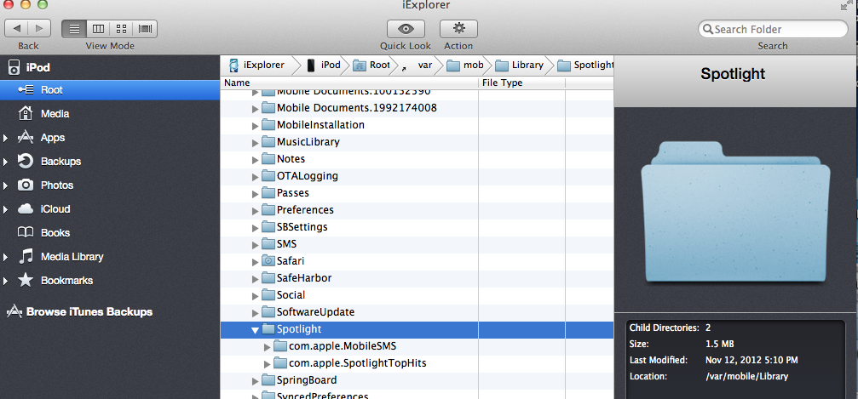Expand Mobile Documents.1992174008 folder
Screen dimensions: 858x399
click(255, 108)
